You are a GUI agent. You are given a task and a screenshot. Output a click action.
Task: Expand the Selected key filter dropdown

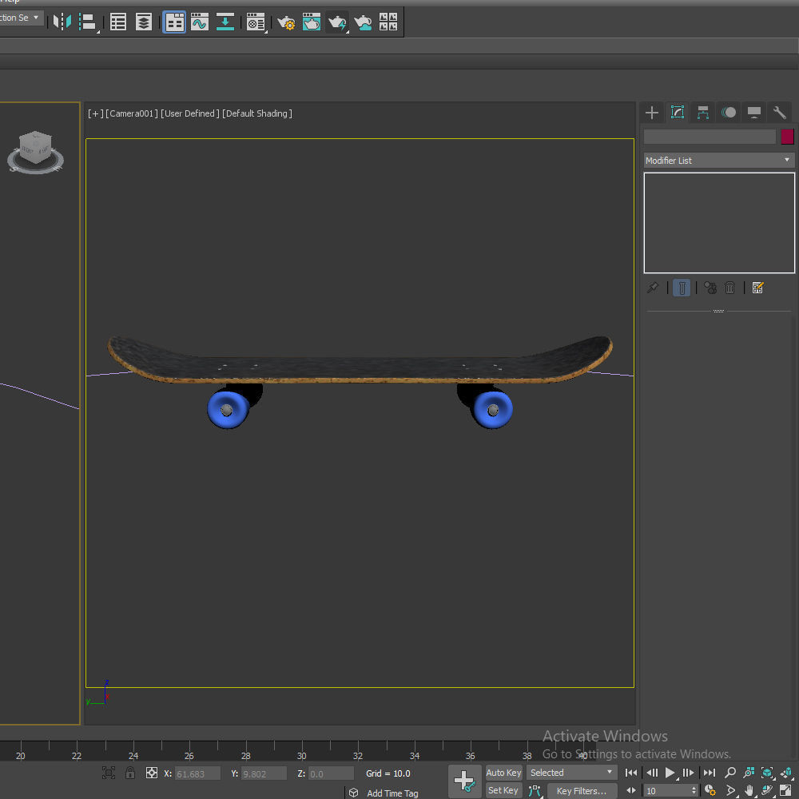click(571, 773)
